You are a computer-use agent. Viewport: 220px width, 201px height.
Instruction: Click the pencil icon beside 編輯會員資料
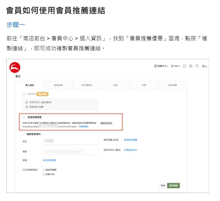[24, 134]
